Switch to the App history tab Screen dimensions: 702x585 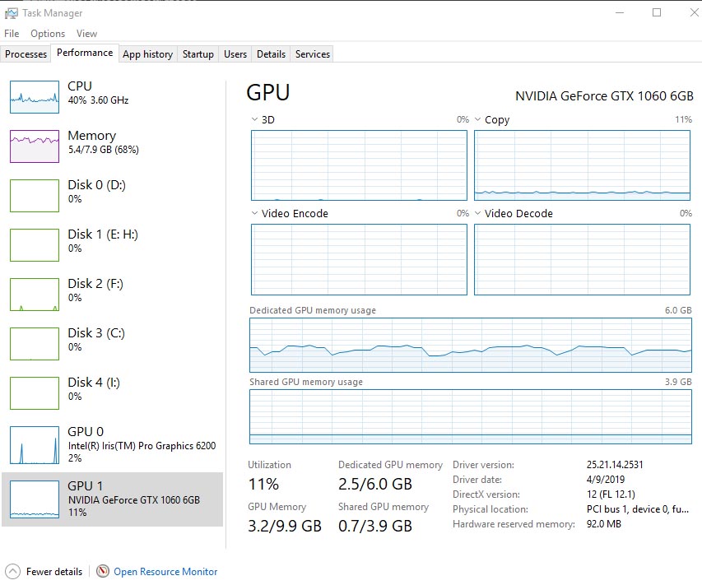(x=148, y=54)
